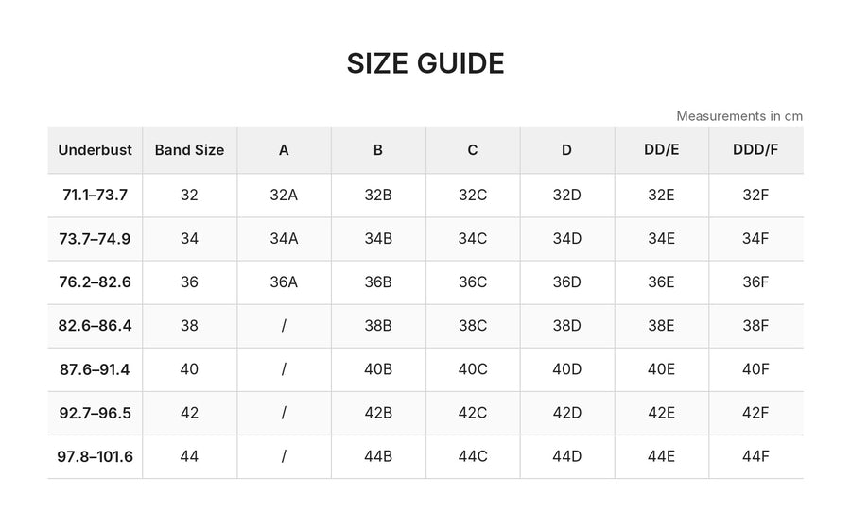This screenshot has height=529, width=851.
Task: Select the Band Size column header
Action: pos(189,150)
